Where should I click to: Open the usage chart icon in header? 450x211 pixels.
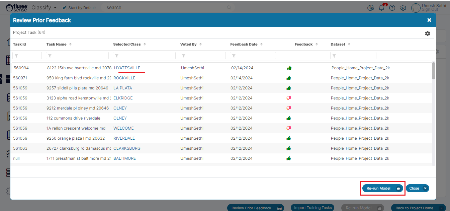pos(370,8)
